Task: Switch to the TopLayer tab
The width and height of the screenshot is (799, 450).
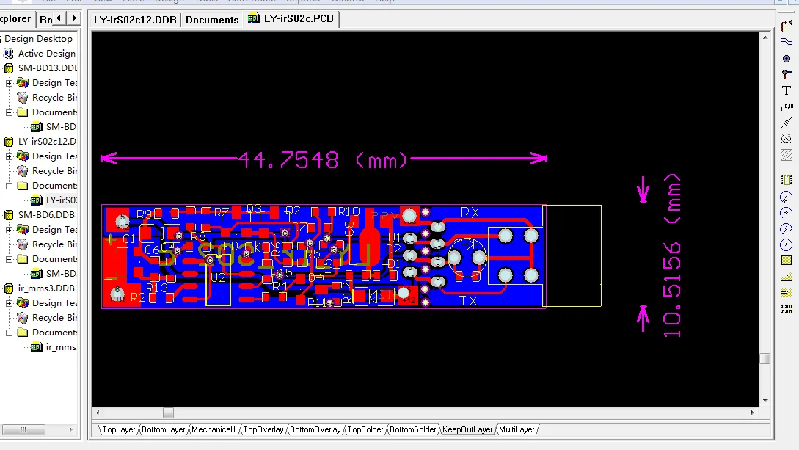Action: pyautogui.click(x=118, y=429)
